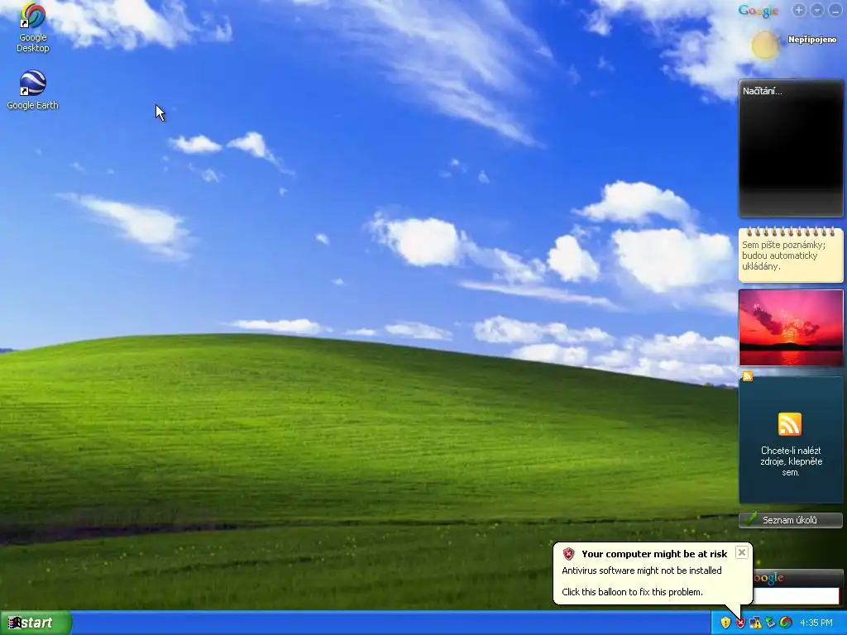847x635 pixels.
Task: Click the weather gadget sun icon
Action: [x=765, y=45]
